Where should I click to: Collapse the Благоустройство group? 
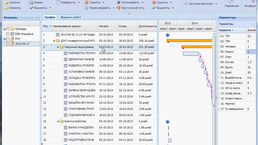[x=58, y=121]
